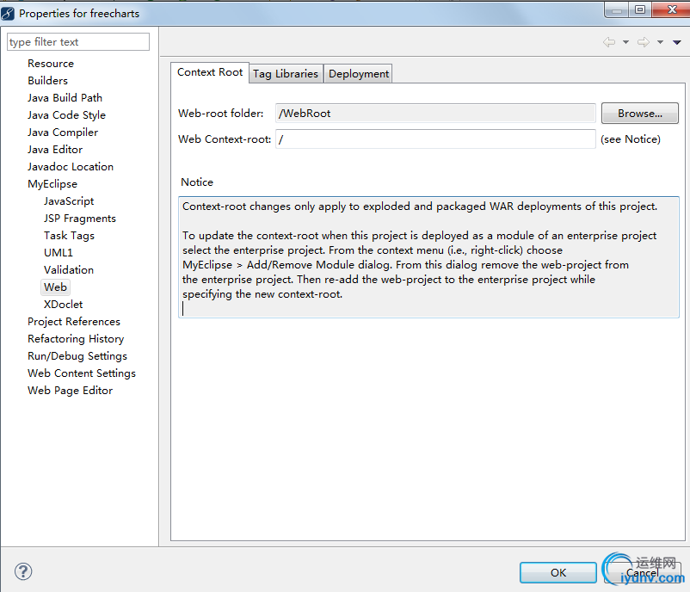Select Builders in the tree
This screenshot has width=690, height=592.
[x=47, y=81]
